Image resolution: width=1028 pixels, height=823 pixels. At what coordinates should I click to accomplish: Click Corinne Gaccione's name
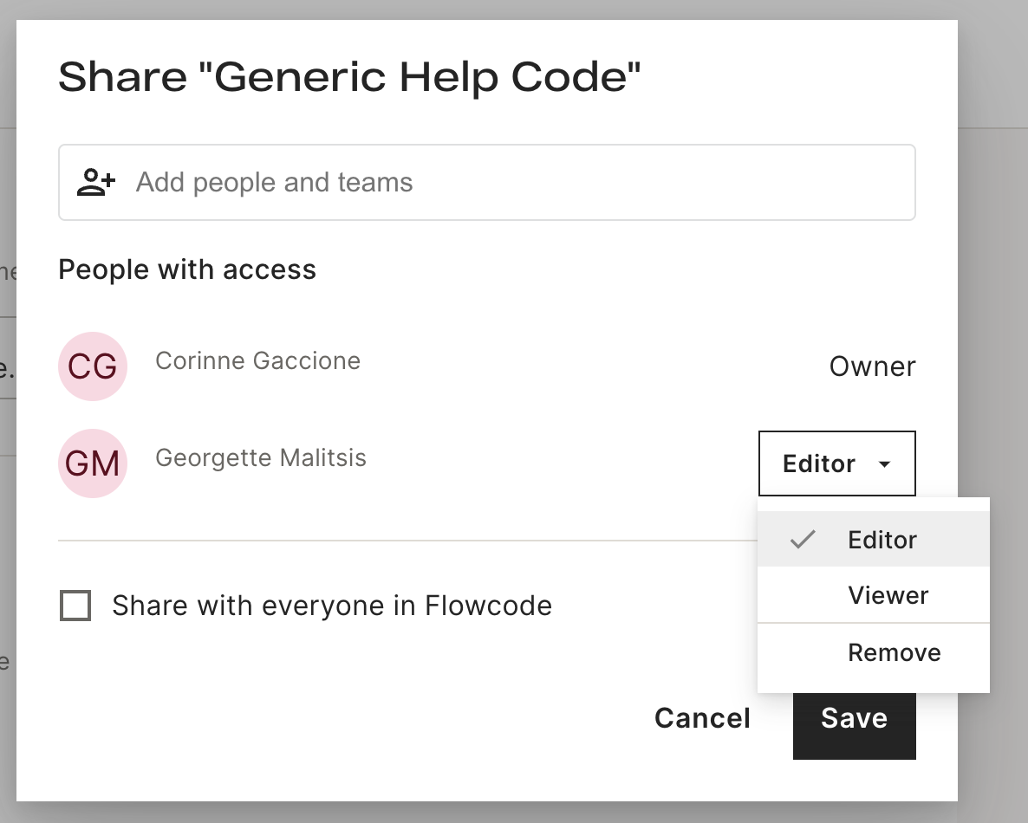coord(257,361)
